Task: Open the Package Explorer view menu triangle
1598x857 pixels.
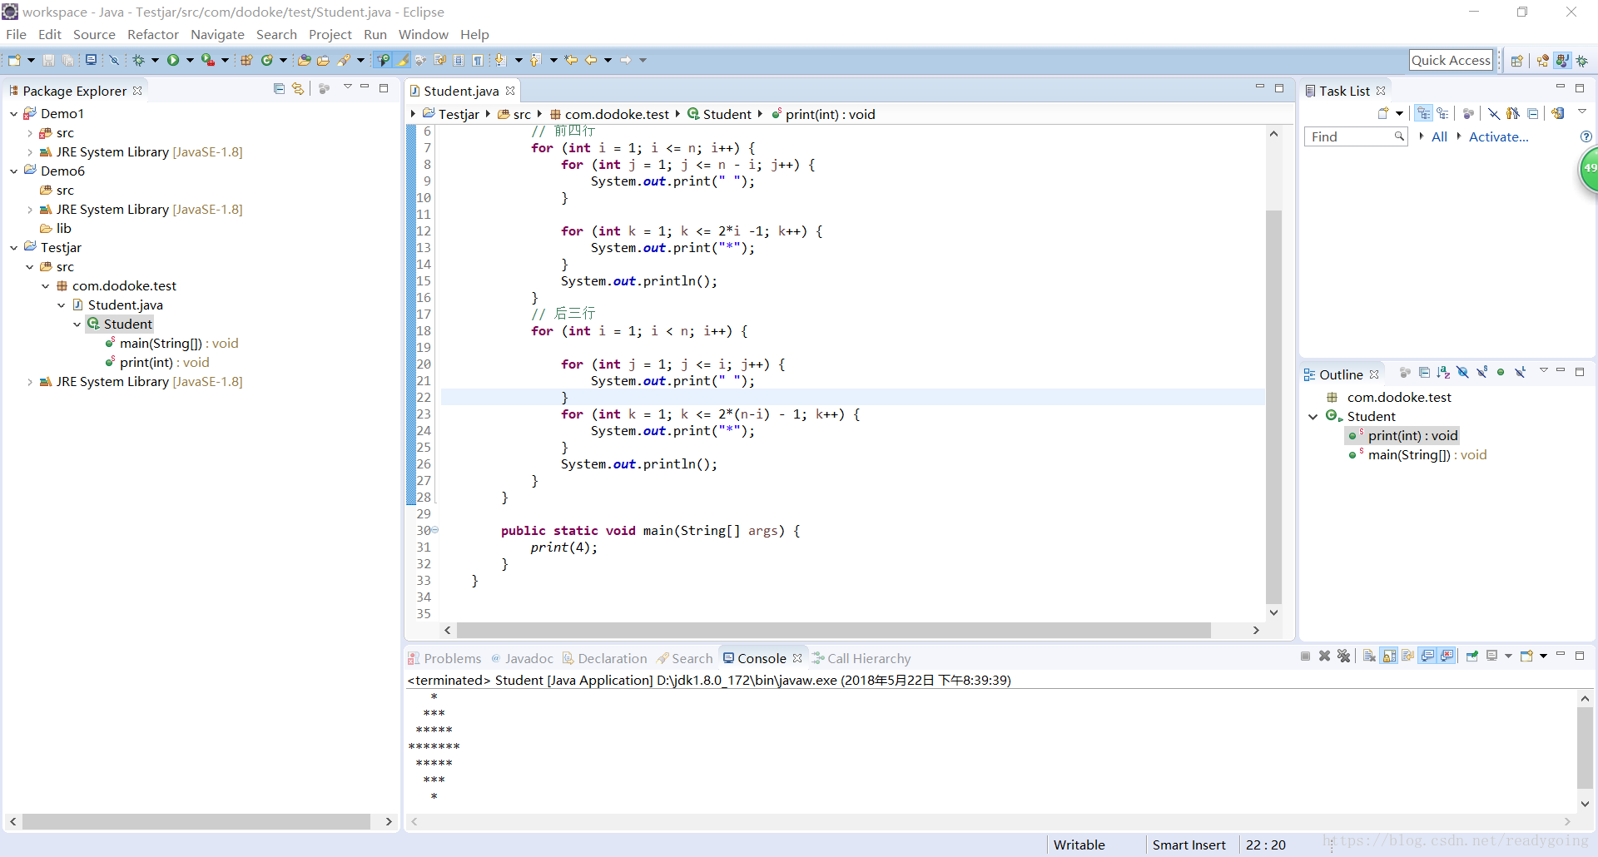Action: (x=348, y=87)
